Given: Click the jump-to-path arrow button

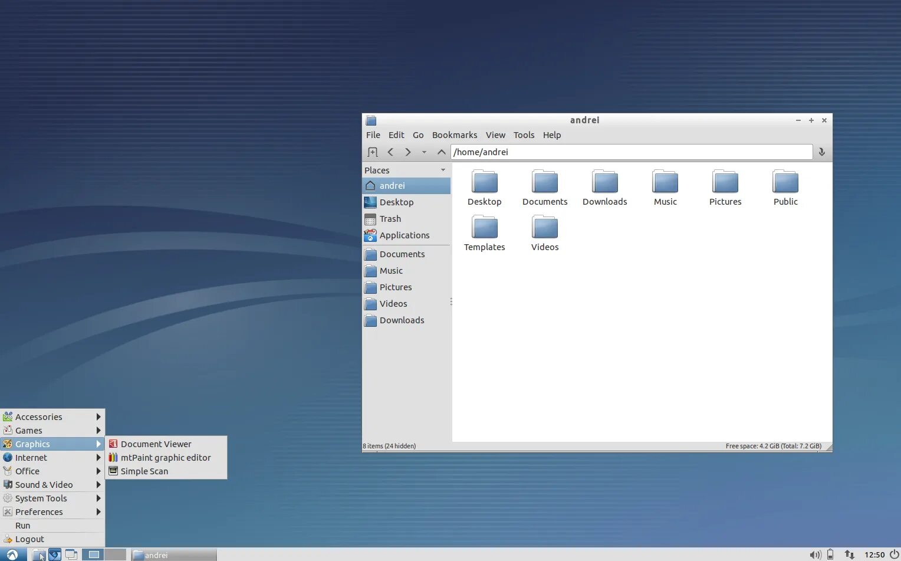Looking at the screenshot, I should (821, 152).
